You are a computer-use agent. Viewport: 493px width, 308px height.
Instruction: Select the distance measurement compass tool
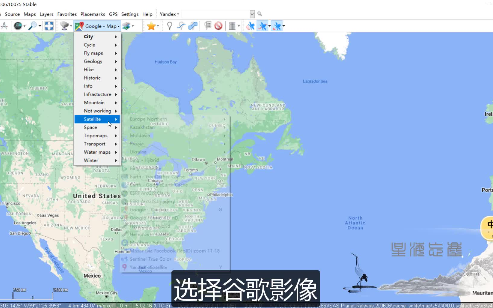coord(4,26)
